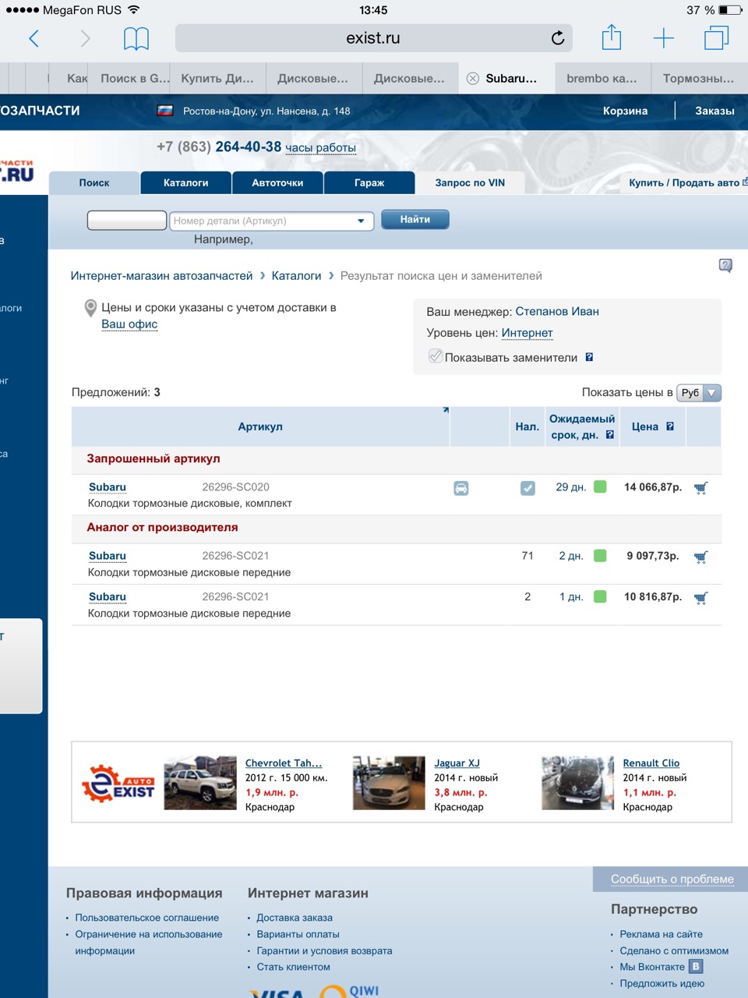Open the Ваш офис link
Screen dimensions: 748x998
pos(129,324)
